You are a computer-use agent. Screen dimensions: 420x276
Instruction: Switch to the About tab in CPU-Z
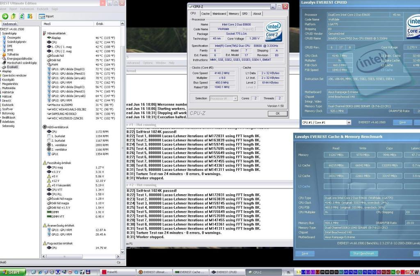pos(257,14)
